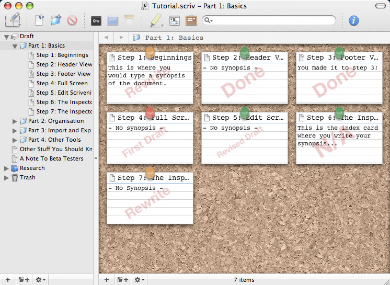Click the add folder icon in toolbar
The image size is (390, 285).
[55, 20]
